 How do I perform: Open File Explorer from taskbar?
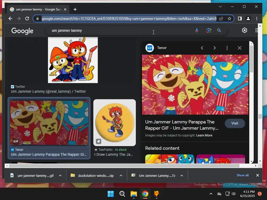point(134,194)
